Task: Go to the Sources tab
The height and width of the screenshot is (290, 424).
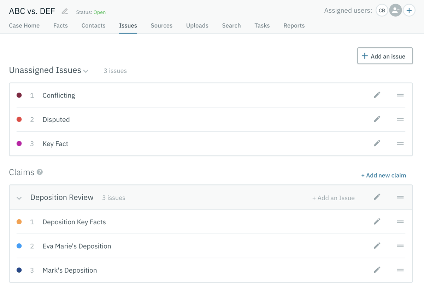Action: pos(161,25)
